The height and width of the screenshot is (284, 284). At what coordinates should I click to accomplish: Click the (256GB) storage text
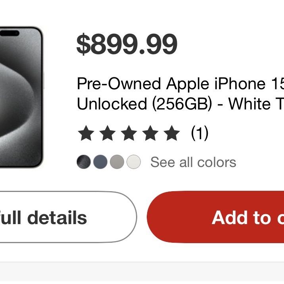pos(182,104)
